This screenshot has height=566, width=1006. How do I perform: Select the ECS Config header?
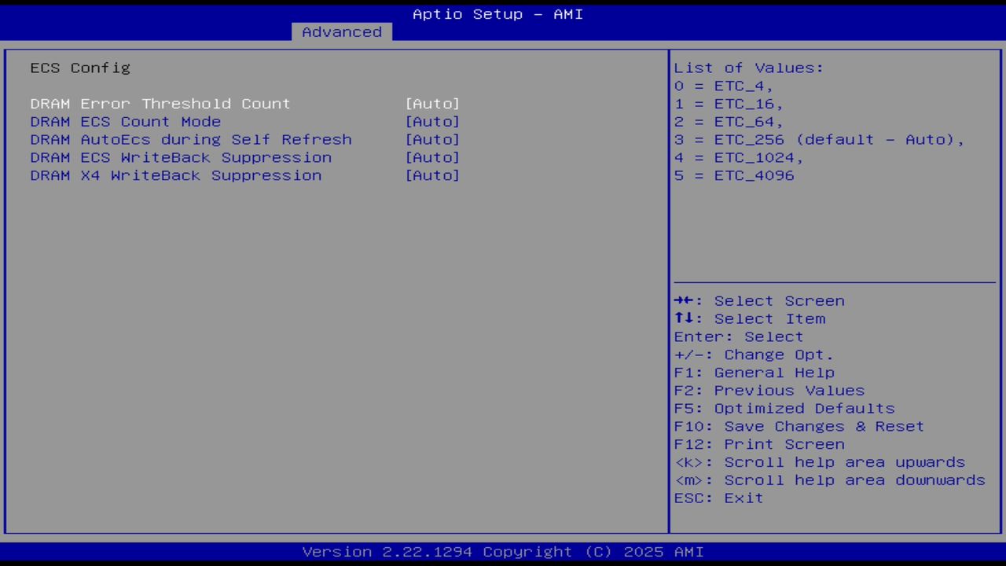point(79,68)
